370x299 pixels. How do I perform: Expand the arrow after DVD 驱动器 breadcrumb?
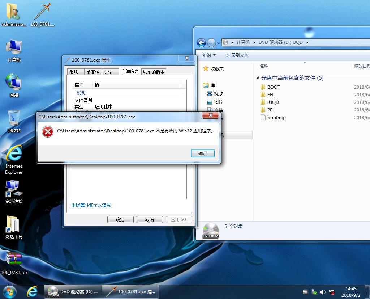(307, 43)
